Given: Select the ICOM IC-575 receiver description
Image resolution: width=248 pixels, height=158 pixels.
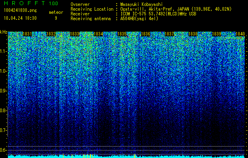Looking at the screenshot, I should [x=158, y=14].
